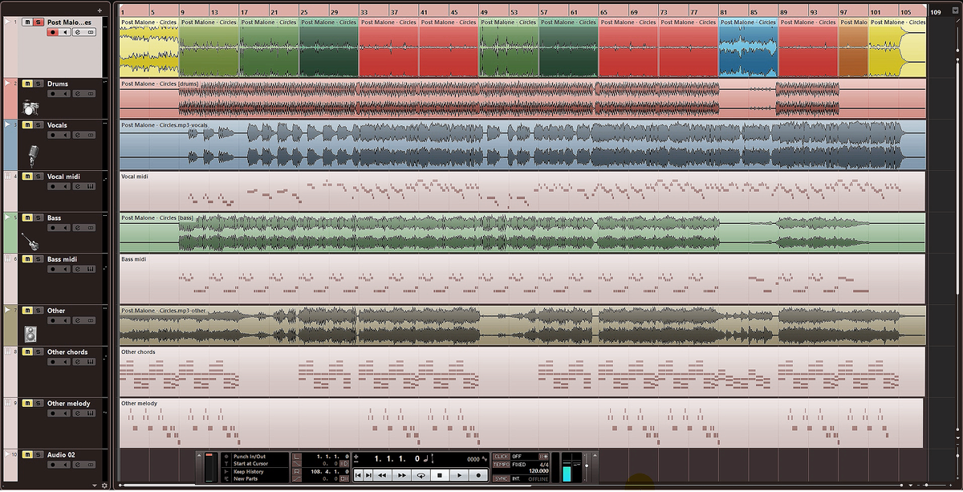Toggle the metronome CLICK button
The height and width of the screenshot is (492, 963).
click(501, 456)
